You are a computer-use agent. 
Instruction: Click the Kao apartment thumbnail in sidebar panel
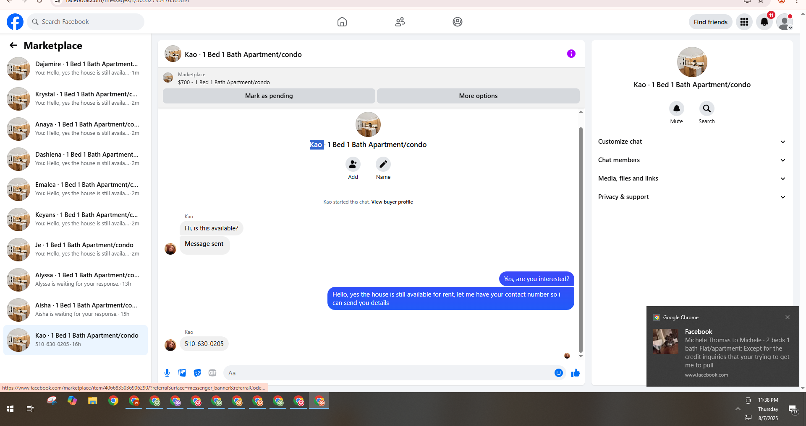click(692, 62)
